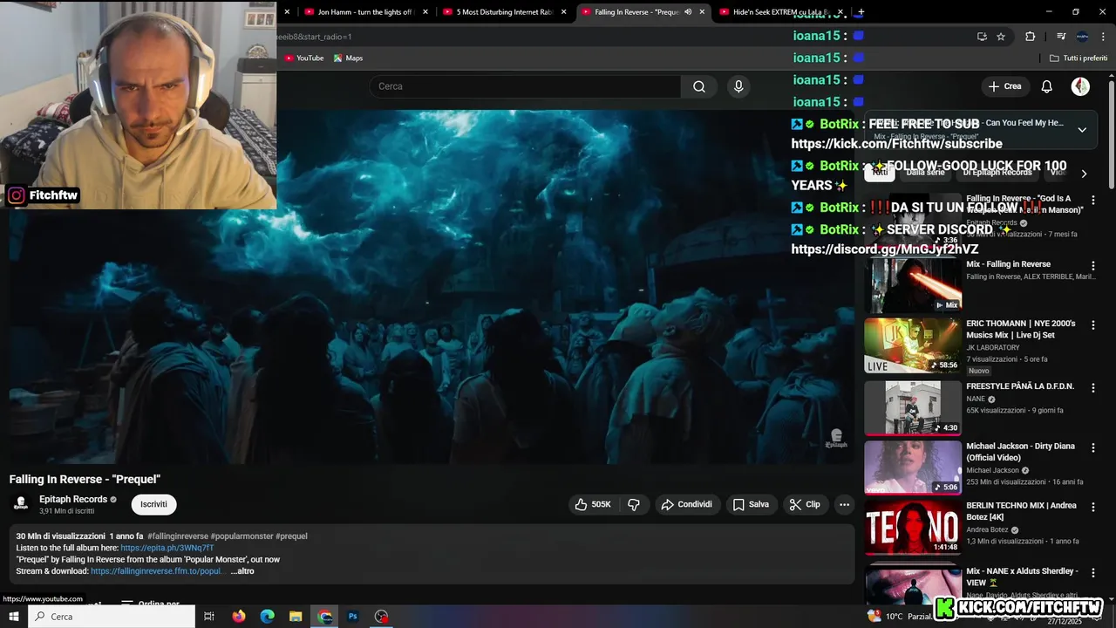
Task: Bookmark this page with star icon
Action: 1001,37
